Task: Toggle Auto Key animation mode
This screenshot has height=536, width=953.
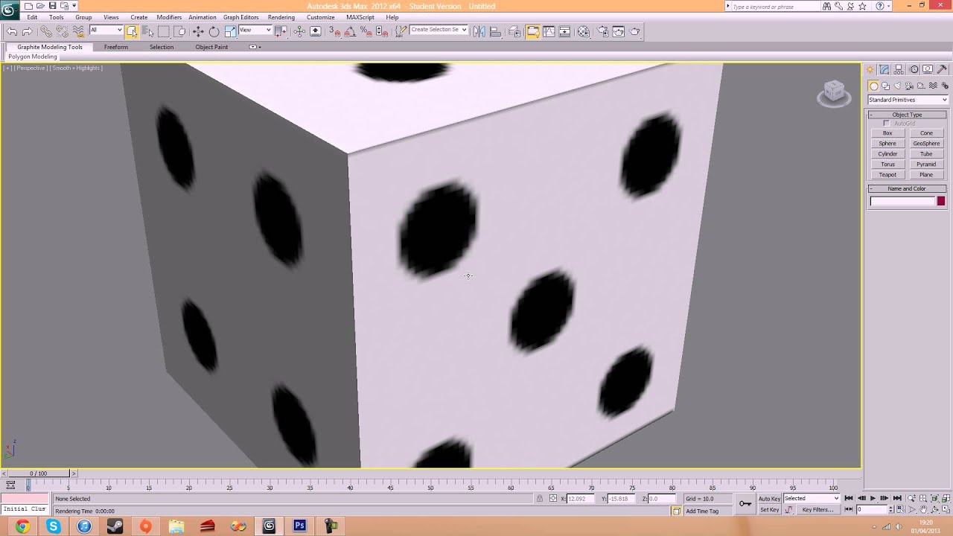Action: 769,499
